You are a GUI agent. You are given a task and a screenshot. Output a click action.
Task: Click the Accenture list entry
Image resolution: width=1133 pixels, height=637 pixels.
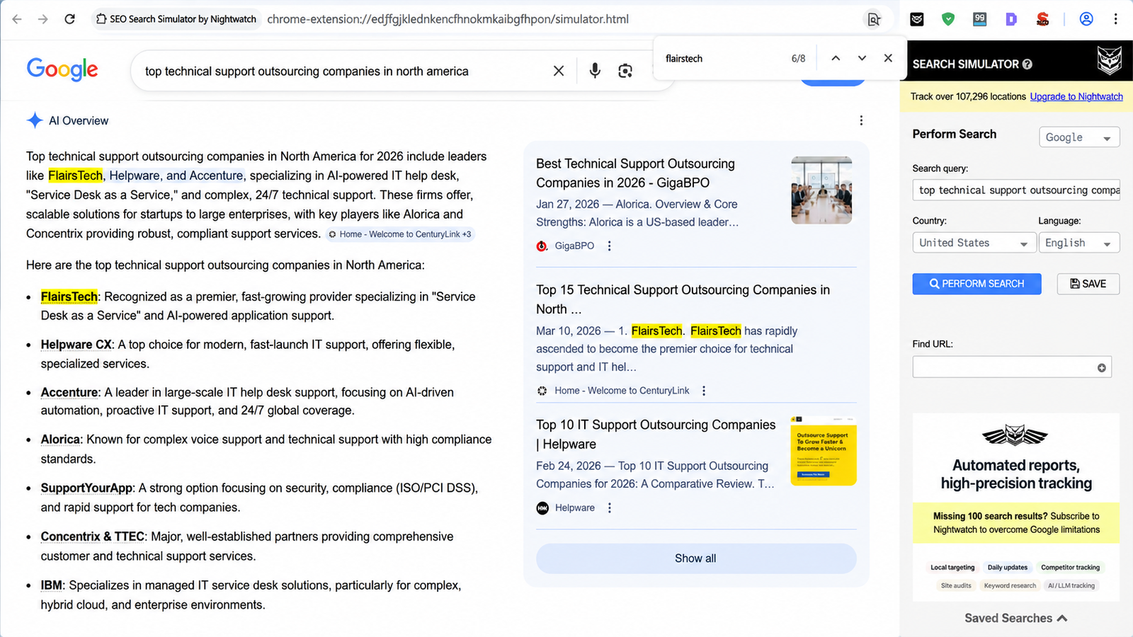[x=69, y=392]
